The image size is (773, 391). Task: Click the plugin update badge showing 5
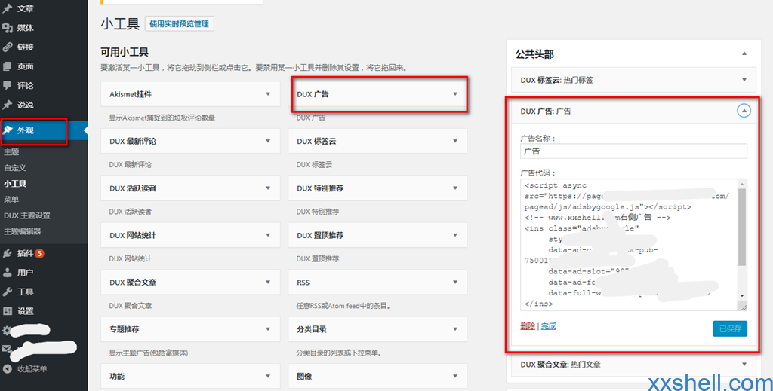pos(39,254)
